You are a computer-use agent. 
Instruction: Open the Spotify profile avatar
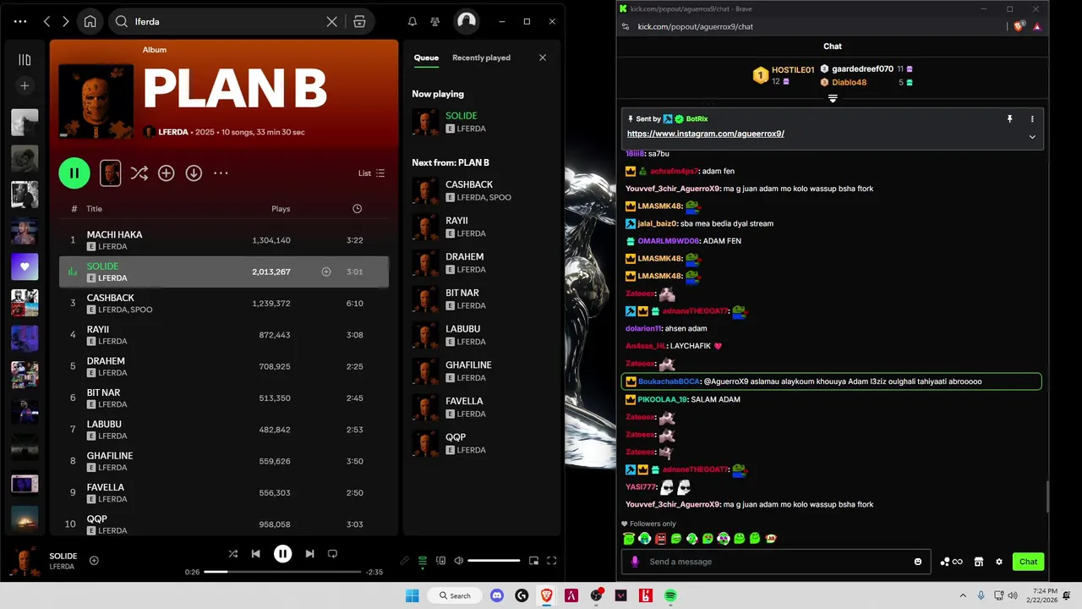click(466, 21)
